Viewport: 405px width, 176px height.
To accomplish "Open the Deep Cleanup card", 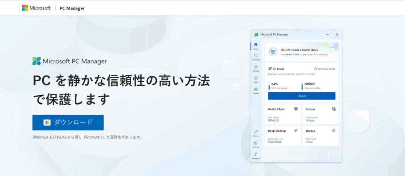I will (x=283, y=136).
